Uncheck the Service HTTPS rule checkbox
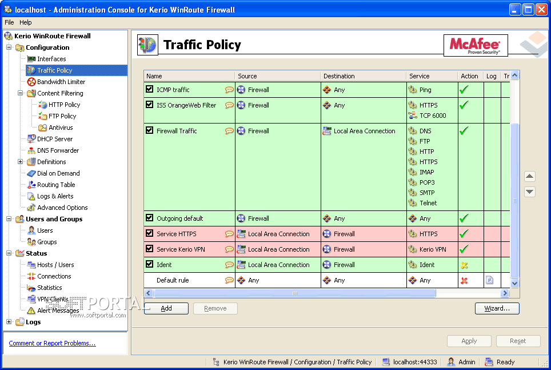Viewport: 551px width, 370px height. [x=149, y=233]
